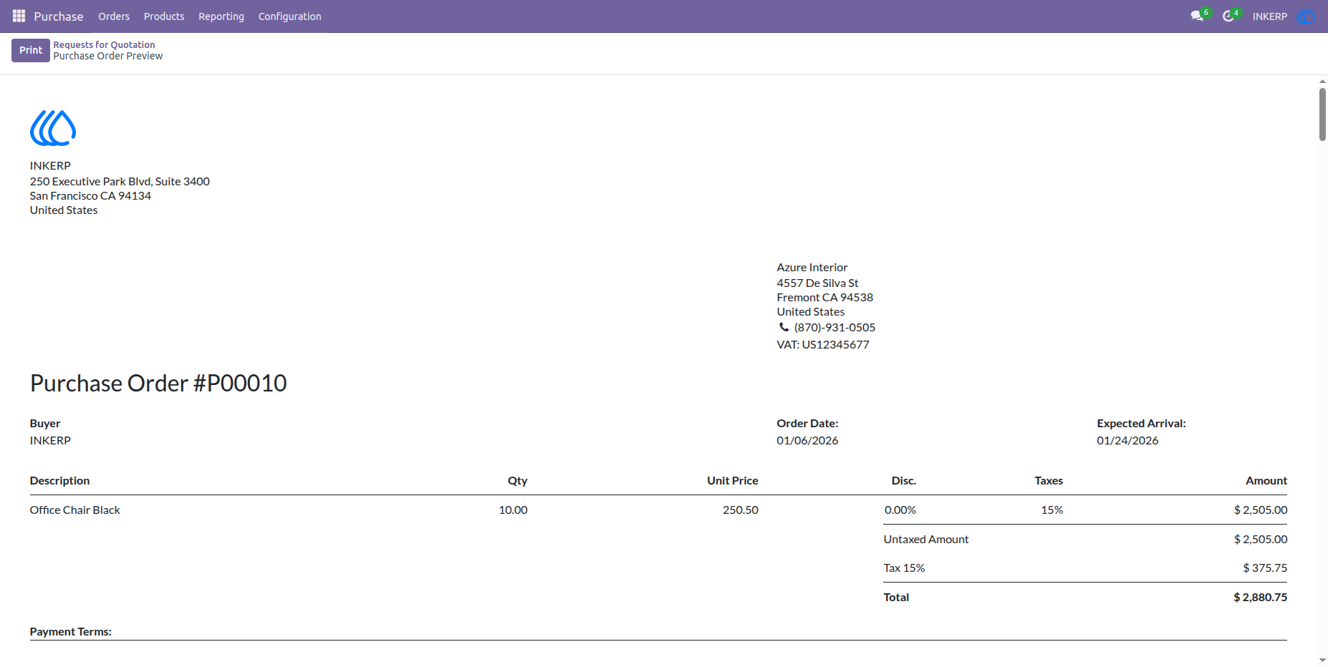Go back to Requests for Quotation breadcrumb
Image resolution: width=1328 pixels, height=667 pixels.
coord(104,44)
